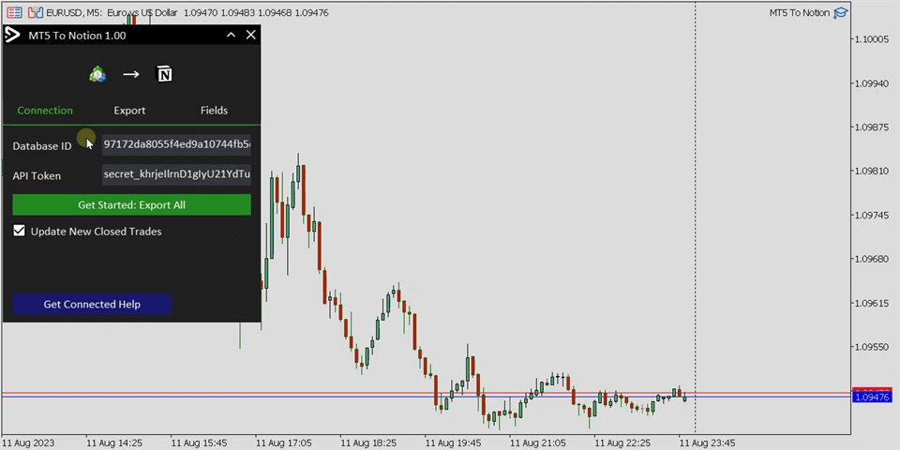The image size is (900, 450).
Task: Click the 11 Aug 19:45 time label
Action: point(453,443)
